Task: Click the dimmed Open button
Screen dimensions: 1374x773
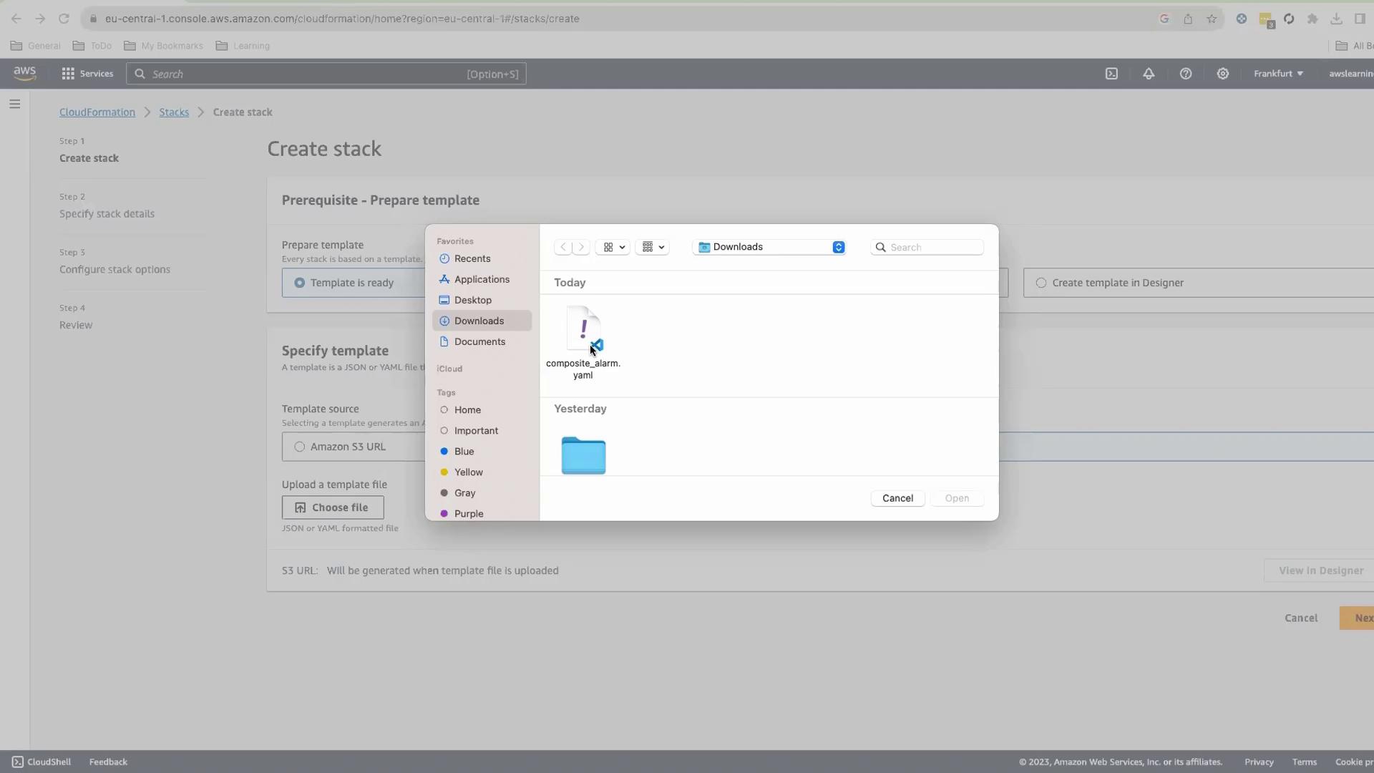Action: (957, 498)
